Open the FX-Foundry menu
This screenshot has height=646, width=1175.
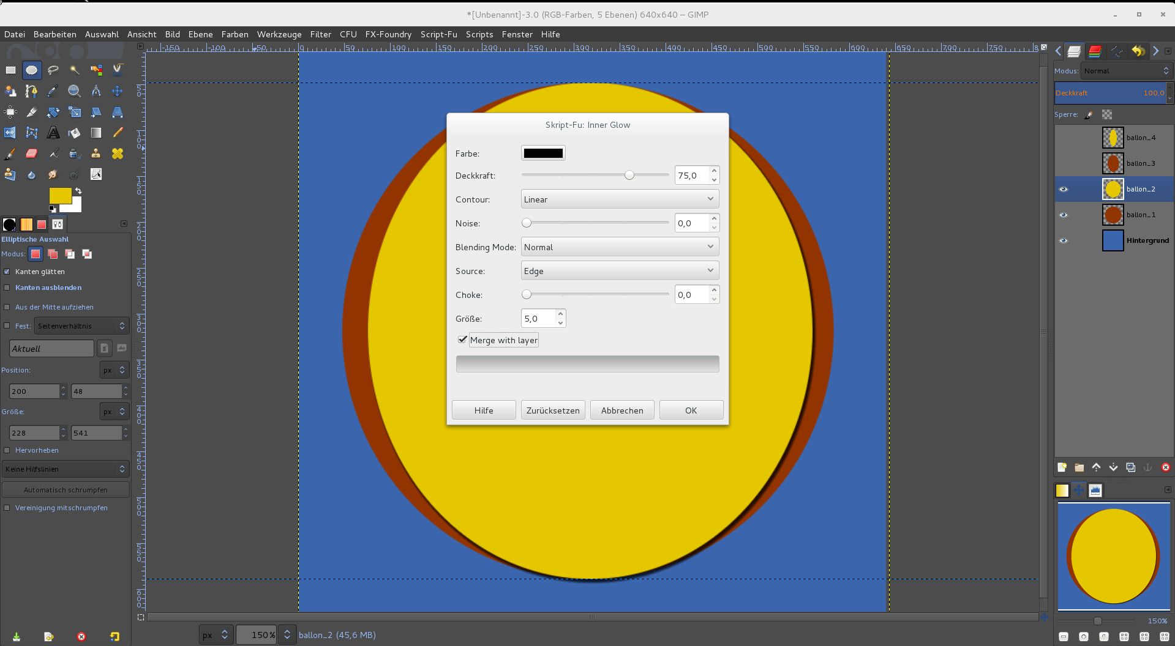click(388, 34)
